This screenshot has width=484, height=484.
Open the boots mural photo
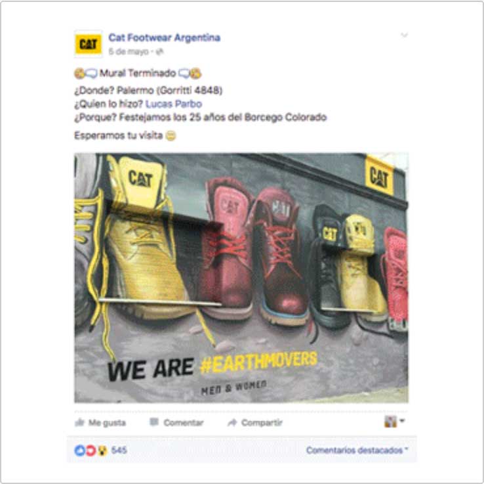point(241,278)
